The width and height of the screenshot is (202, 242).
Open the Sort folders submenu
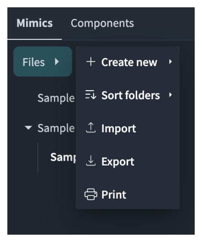click(x=128, y=95)
